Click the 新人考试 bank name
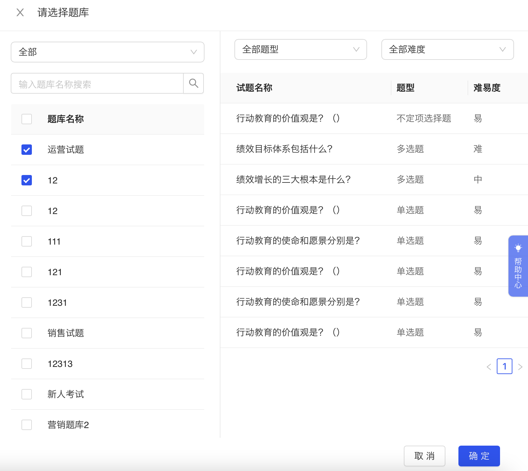528x471 pixels. (66, 394)
